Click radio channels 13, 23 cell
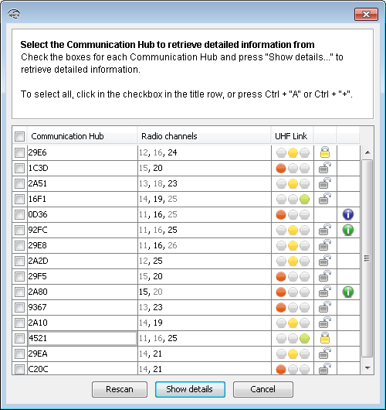Screen dimensions: 386x410 (x=205, y=307)
